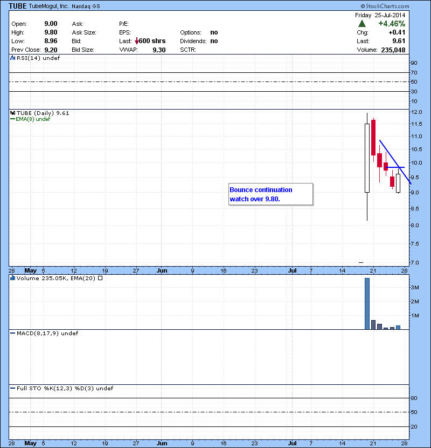Image resolution: width=431 pixels, height=448 pixels.
Task: Click the volume bars icon
Action: pos(12,278)
